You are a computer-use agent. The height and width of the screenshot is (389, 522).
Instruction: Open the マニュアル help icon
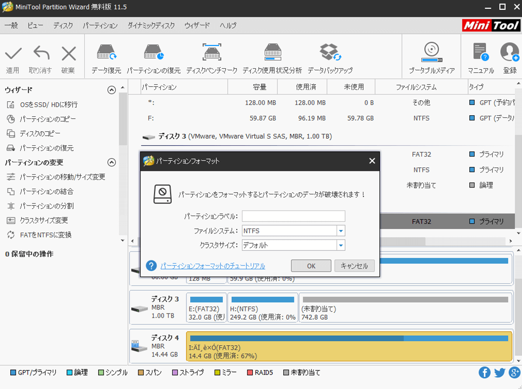tap(480, 56)
